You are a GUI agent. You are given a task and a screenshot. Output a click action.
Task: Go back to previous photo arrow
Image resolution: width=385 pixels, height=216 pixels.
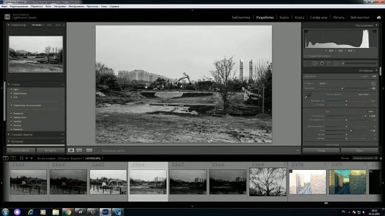(26, 158)
